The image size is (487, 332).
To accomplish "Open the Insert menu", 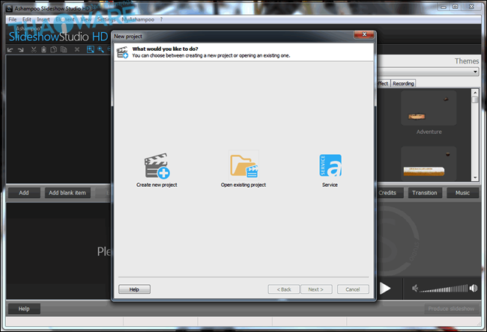I will (43, 19).
